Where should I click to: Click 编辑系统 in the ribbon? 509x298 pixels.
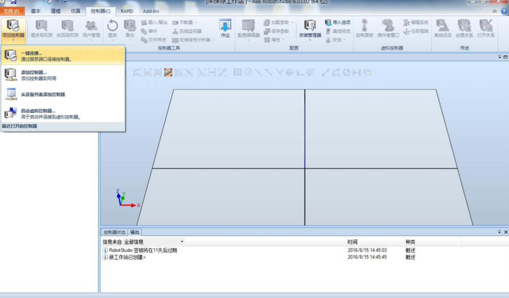416,22
